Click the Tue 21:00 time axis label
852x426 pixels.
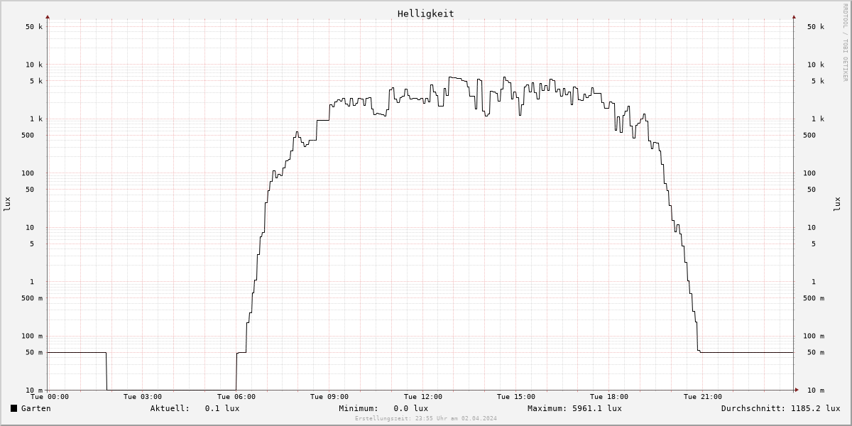(703, 397)
